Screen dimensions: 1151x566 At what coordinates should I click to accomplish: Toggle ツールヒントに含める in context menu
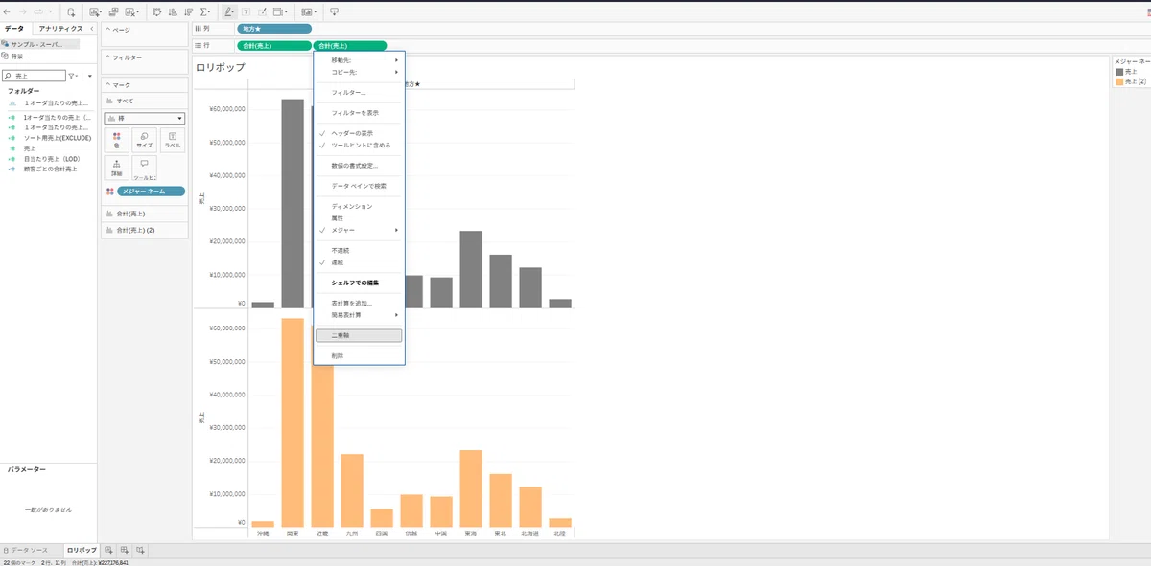pyautogui.click(x=359, y=146)
